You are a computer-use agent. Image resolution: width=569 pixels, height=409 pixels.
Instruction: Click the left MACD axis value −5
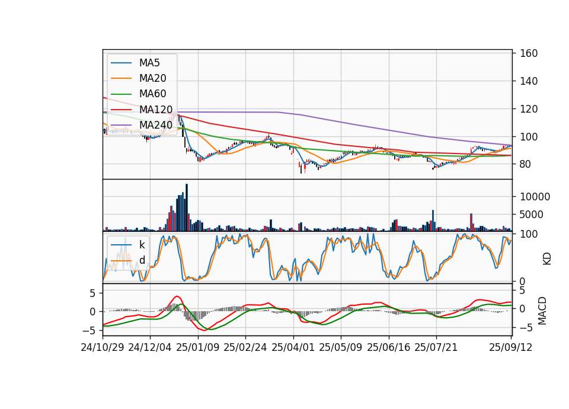pos(89,331)
